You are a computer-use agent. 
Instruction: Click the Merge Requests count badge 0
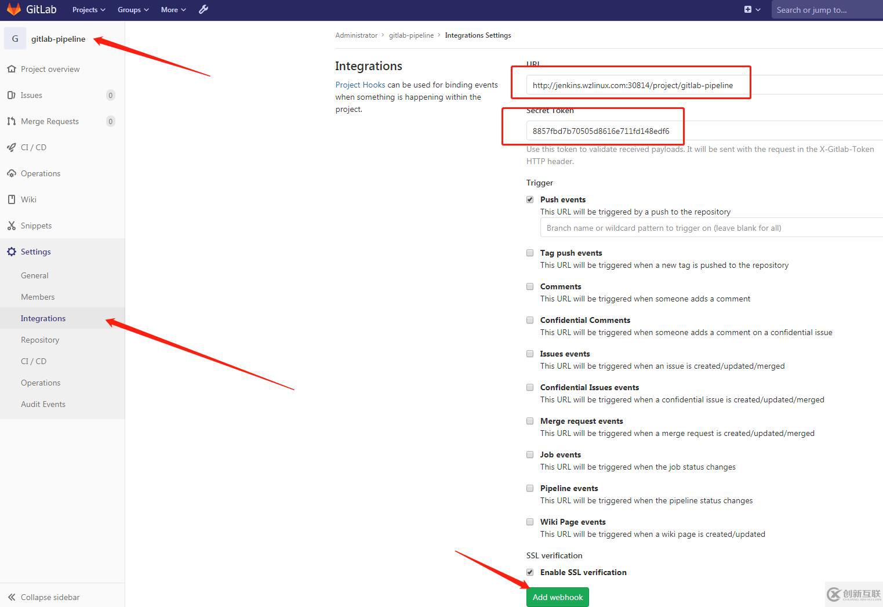coord(111,121)
